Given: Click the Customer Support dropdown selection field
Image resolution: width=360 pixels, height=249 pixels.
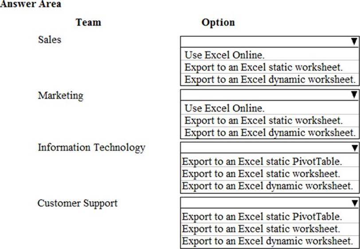Looking at the screenshot, I should point(265,203).
